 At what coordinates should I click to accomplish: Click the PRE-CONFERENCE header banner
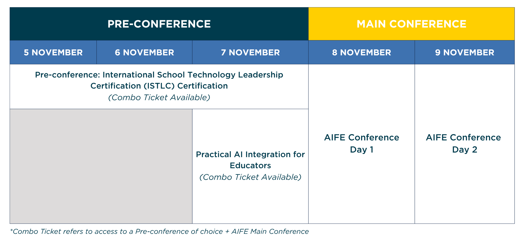click(159, 24)
